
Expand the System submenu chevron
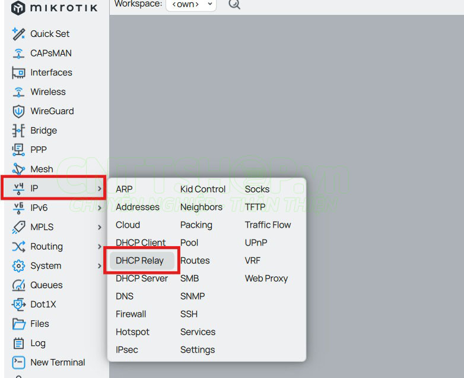coord(100,266)
